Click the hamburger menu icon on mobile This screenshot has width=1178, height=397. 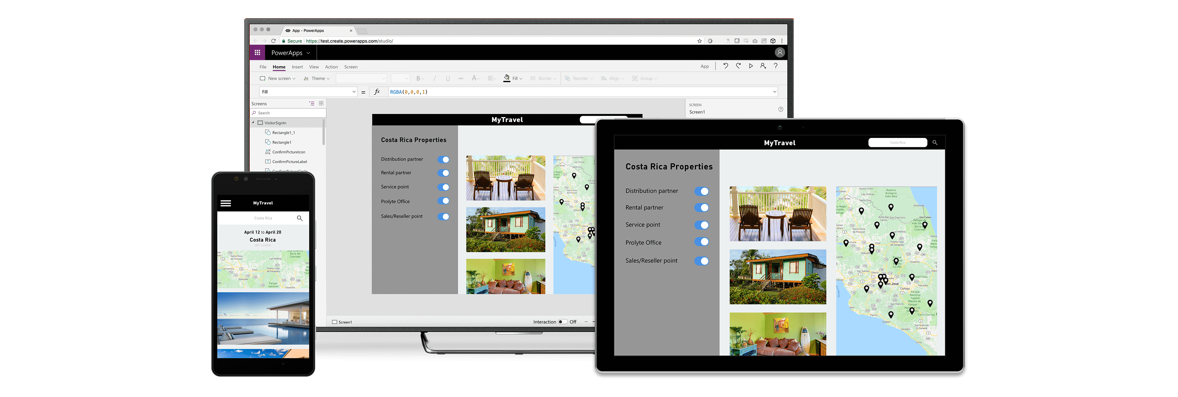pos(225,202)
